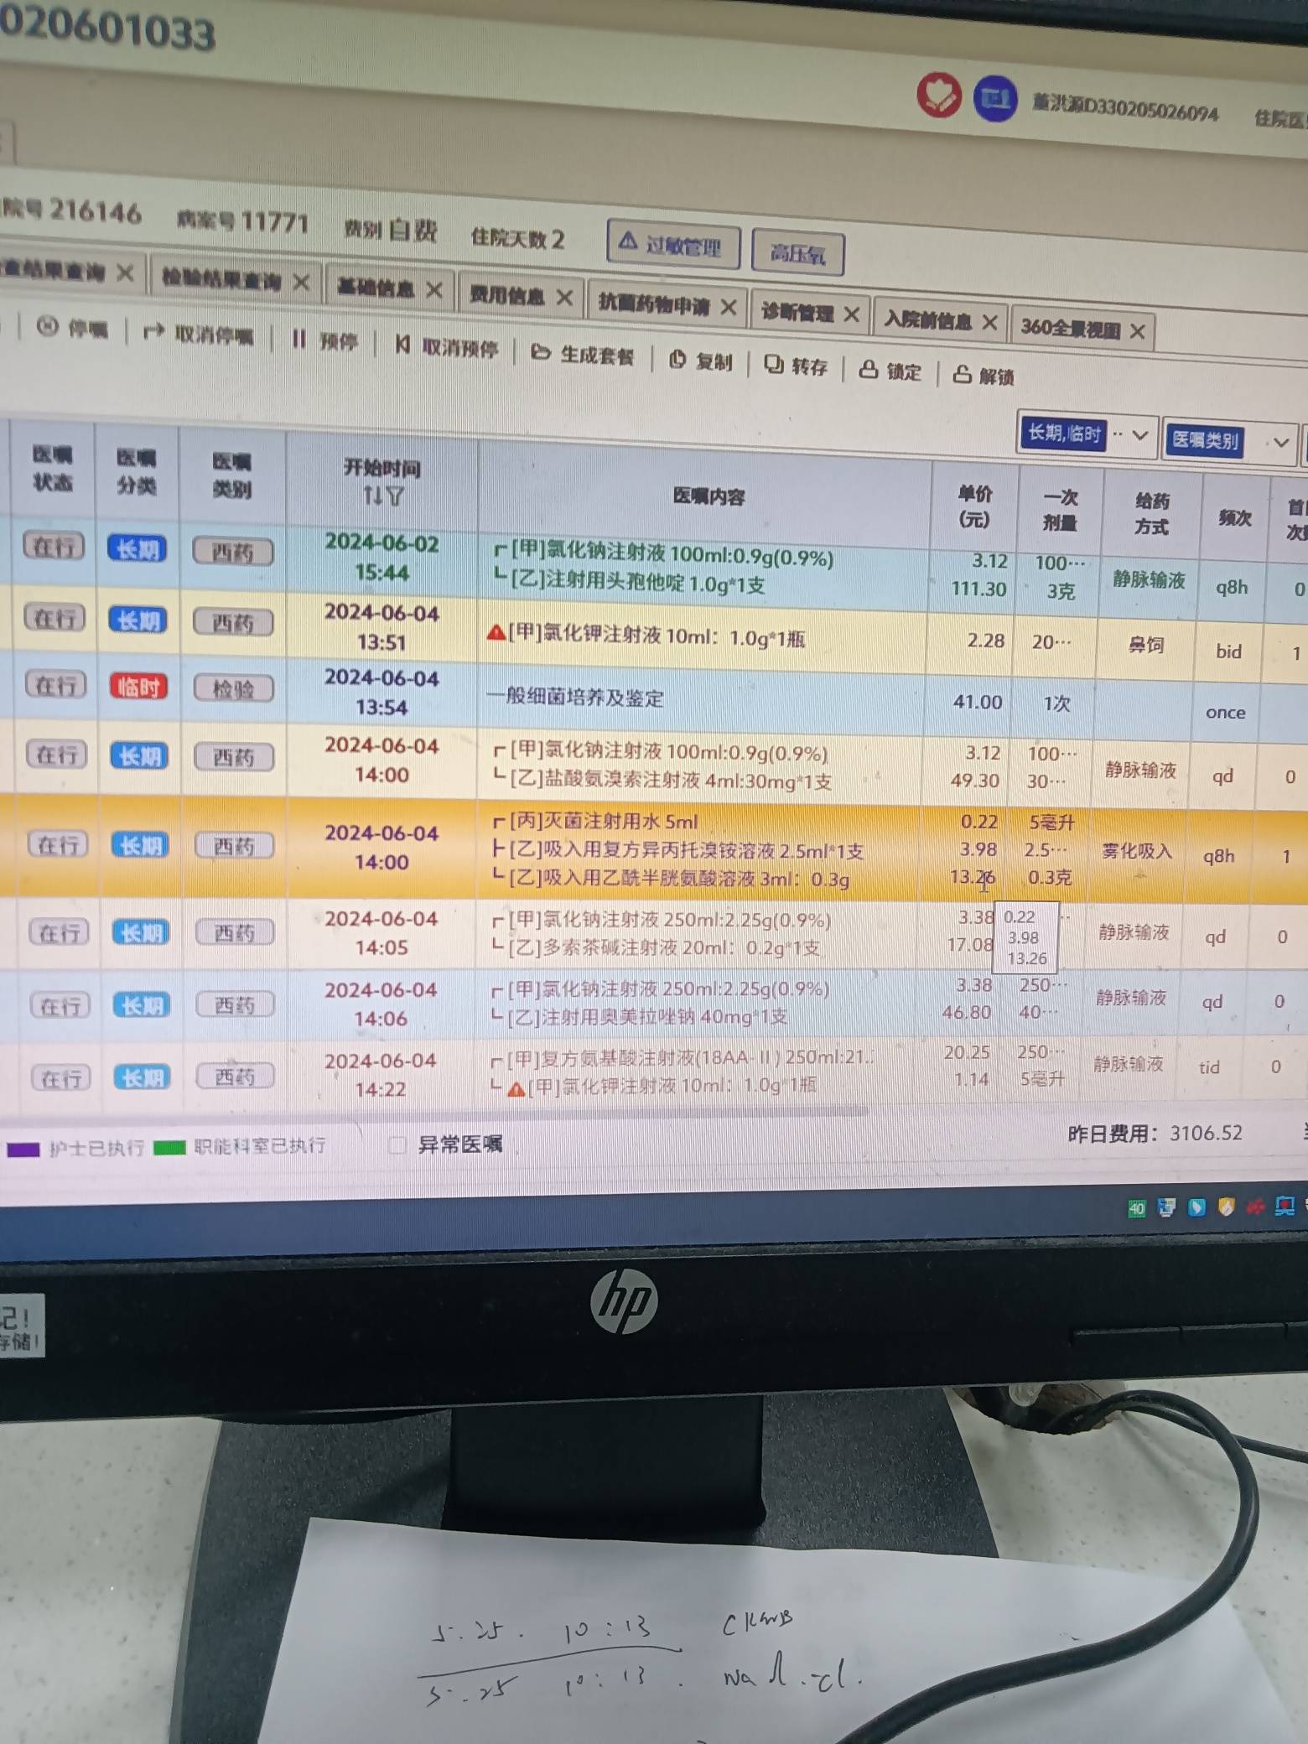Viewport: 1308px width, 1744px height.
Task: Click the 高压氧 button
Action: click(x=797, y=252)
